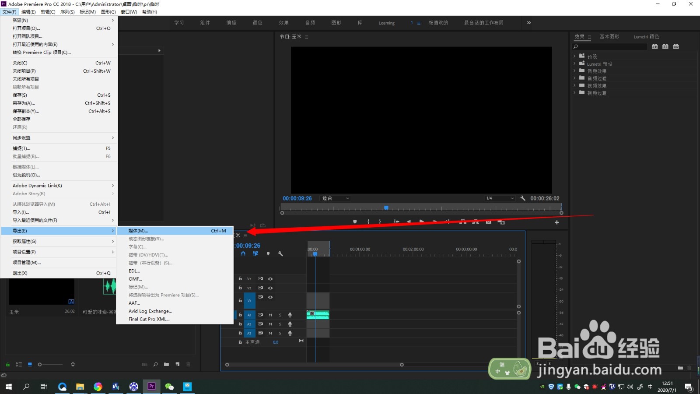Open program monitor settings wrench
This screenshot has height=394, width=700.
pyautogui.click(x=523, y=198)
